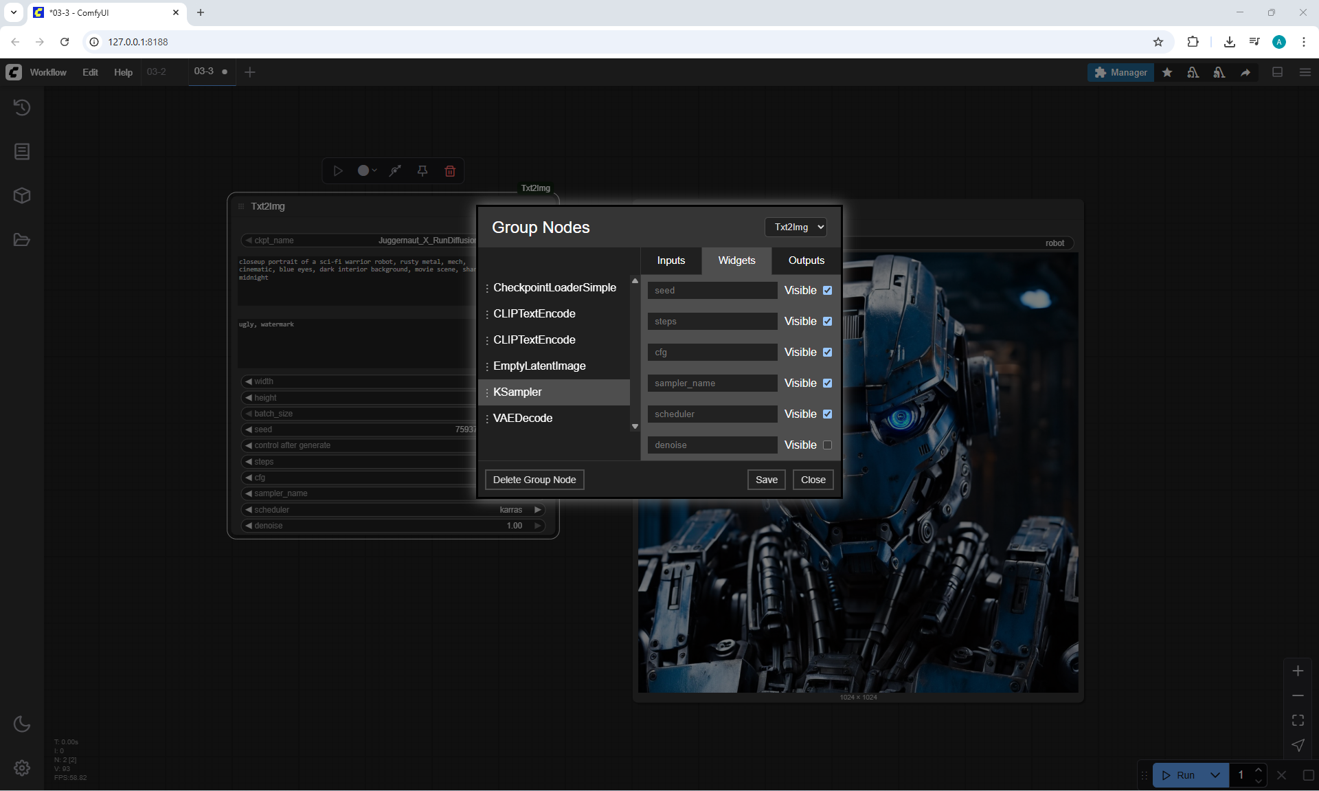Image resolution: width=1319 pixels, height=791 pixels.
Task: Select VAEDecode in node list
Action: [522, 418]
